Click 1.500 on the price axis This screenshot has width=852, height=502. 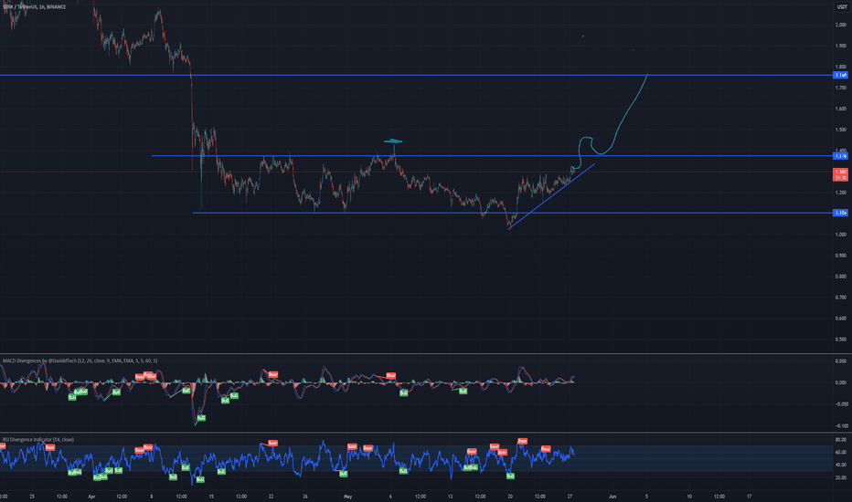click(x=841, y=130)
